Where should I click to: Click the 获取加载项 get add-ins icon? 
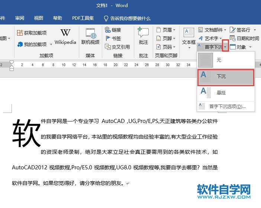[20, 33]
